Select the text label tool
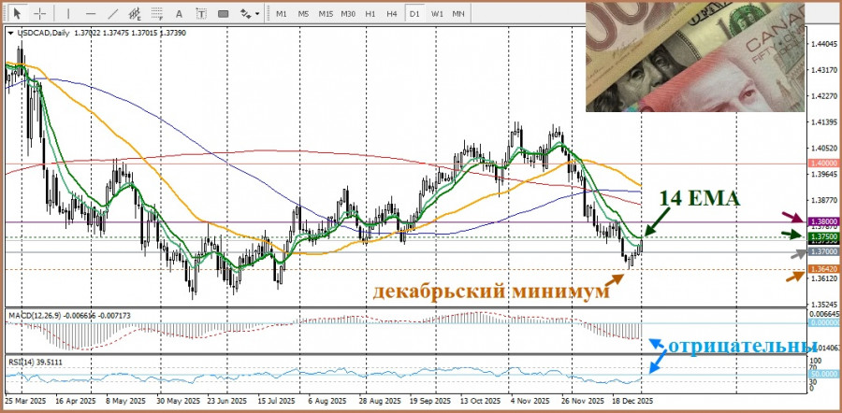Image resolution: width=842 pixels, height=413 pixels. [201, 13]
